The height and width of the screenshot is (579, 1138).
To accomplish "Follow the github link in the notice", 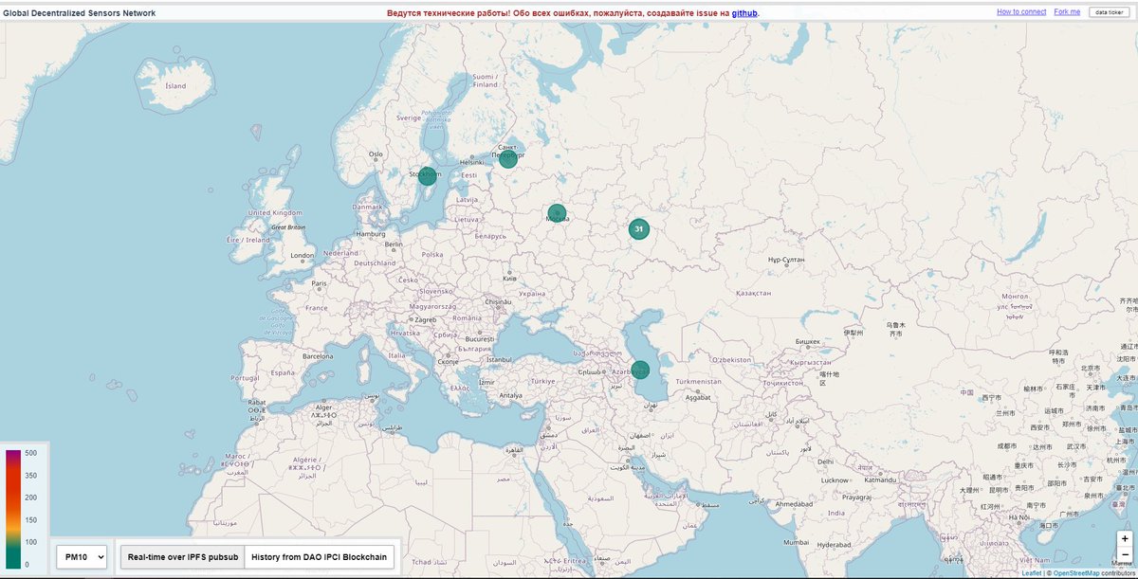I will [x=744, y=13].
